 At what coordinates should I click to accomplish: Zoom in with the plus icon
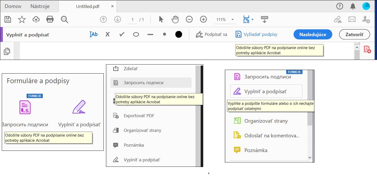(x=203, y=19)
